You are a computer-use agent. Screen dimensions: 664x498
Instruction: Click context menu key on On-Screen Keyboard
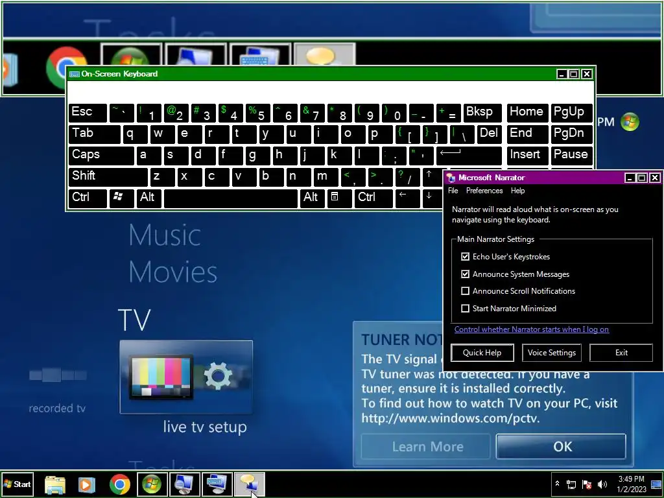[x=339, y=198]
